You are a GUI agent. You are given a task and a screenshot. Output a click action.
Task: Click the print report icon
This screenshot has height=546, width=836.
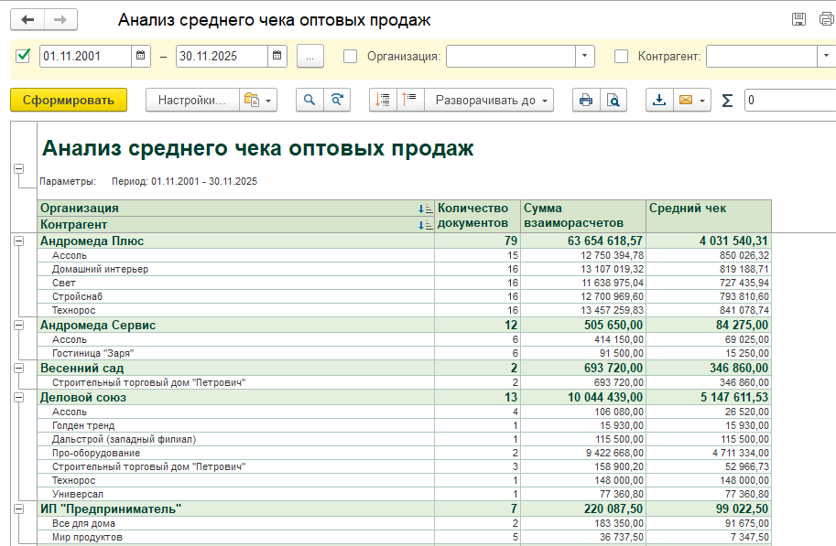[586, 100]
